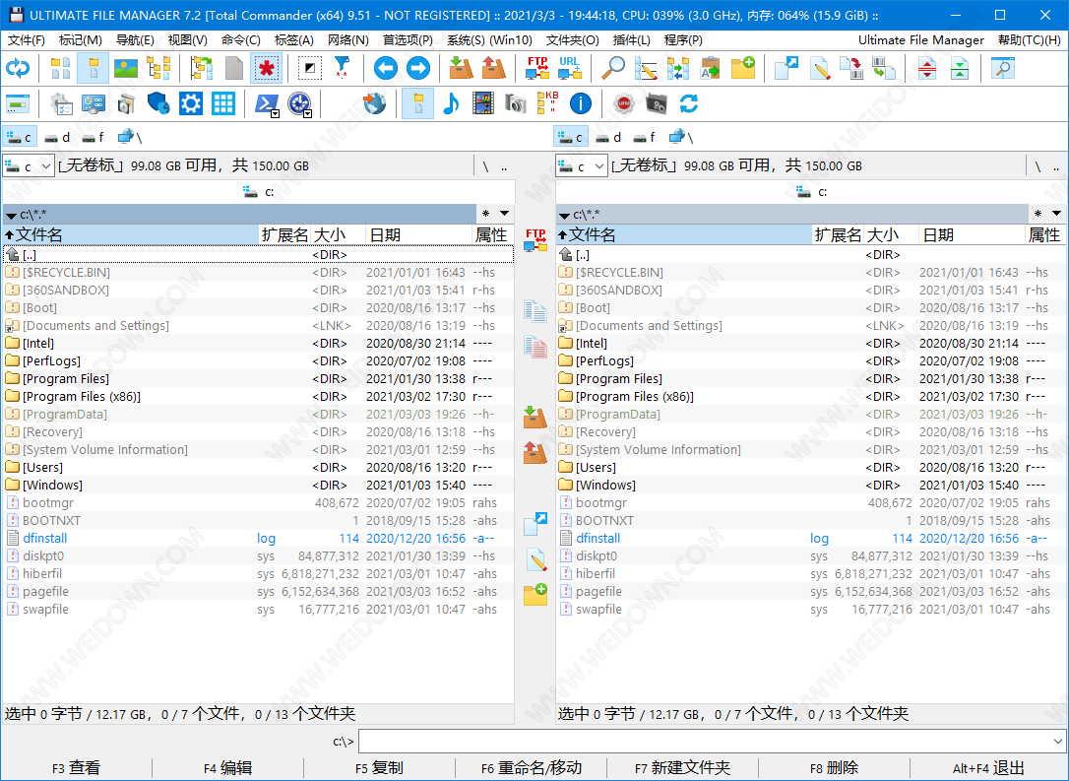Viewport: 1069px width, 781px height.
Task: Click the invert selection icon
Action: click(309, 68)
